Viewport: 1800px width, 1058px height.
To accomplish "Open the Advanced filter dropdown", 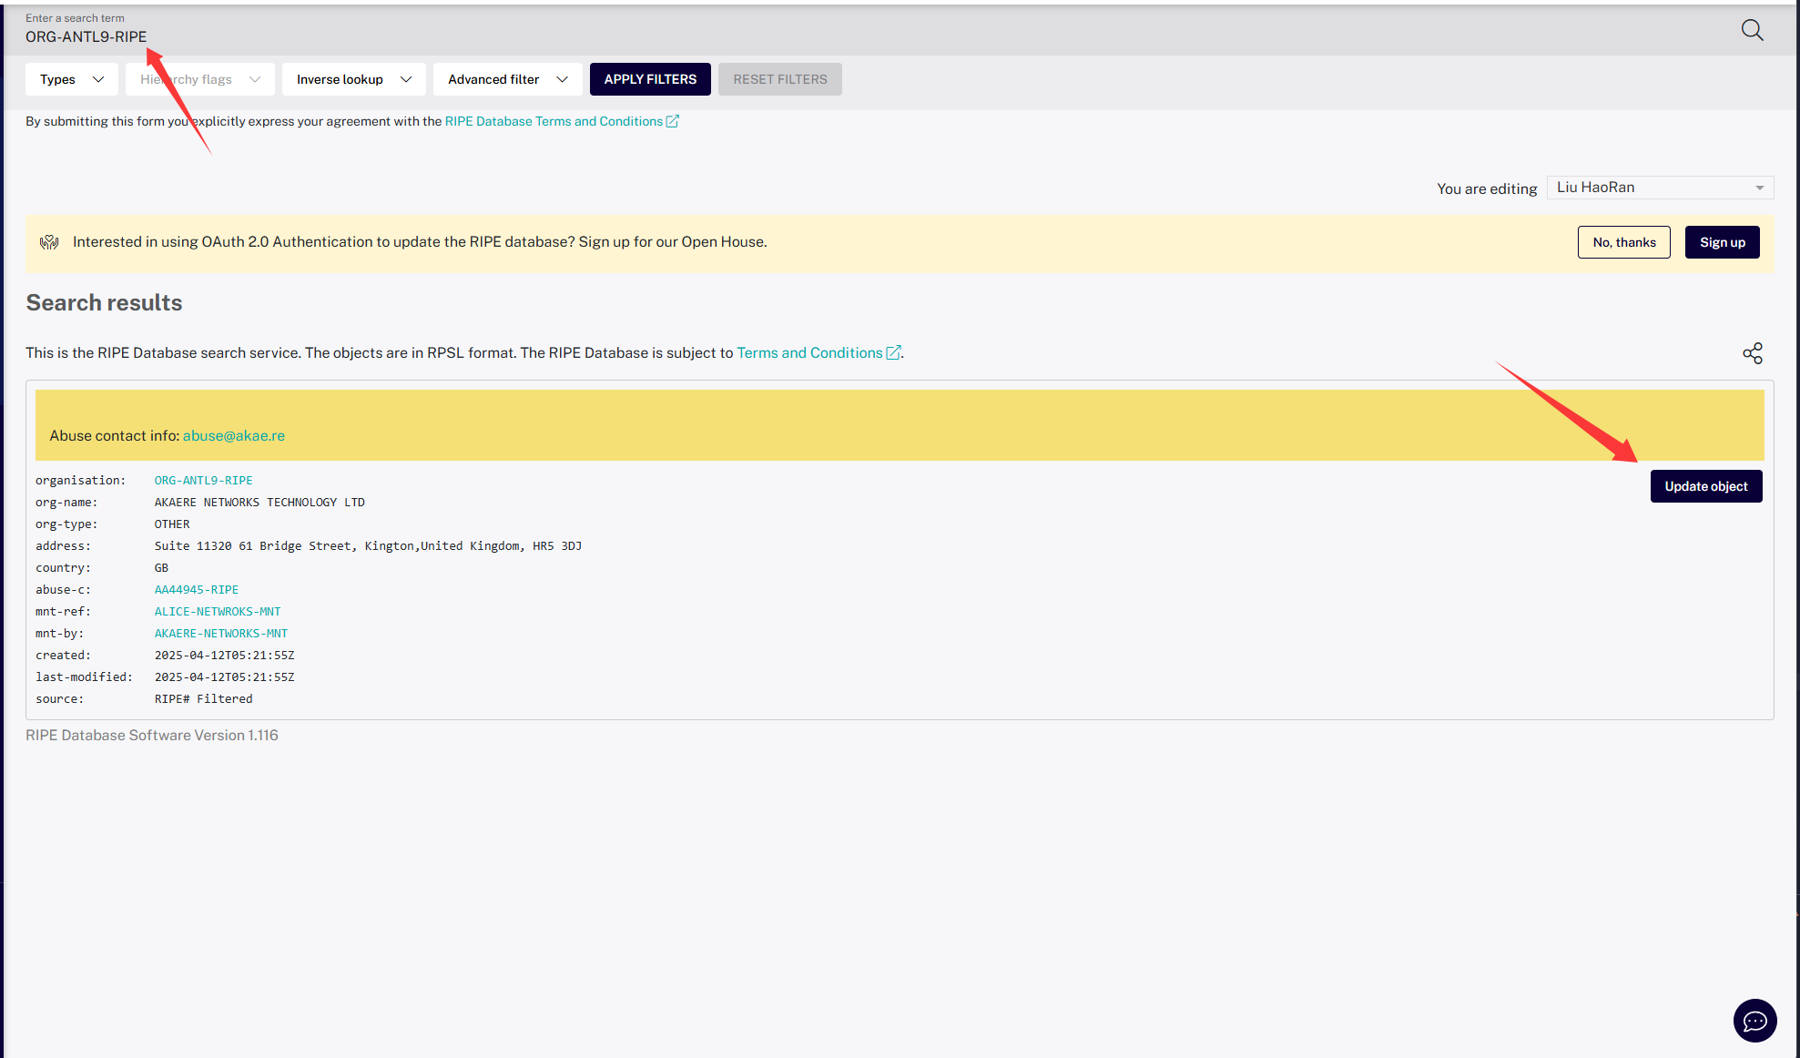I will click(508, 79).
